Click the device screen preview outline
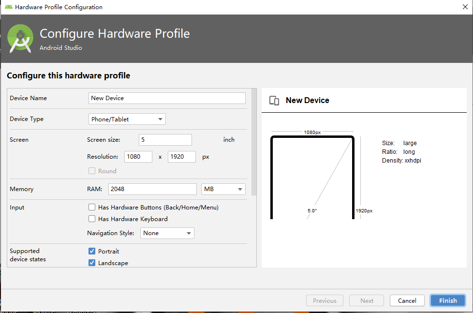Viewport: 473px width, 313px height. click(x=312, y=178)
